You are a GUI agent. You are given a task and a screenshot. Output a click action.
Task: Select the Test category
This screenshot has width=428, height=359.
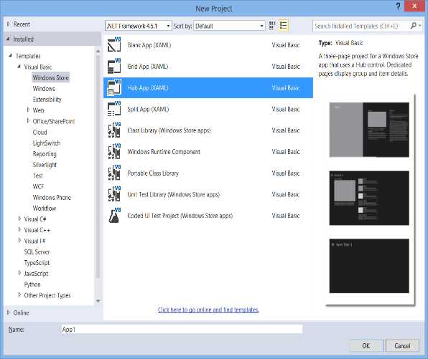pyautogui.click(x=37, y=176)
